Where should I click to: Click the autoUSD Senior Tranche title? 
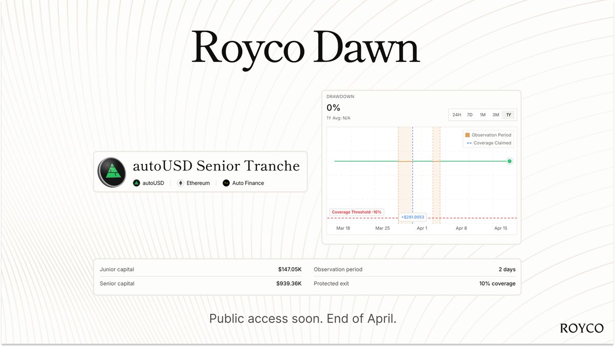click(216, 166)
